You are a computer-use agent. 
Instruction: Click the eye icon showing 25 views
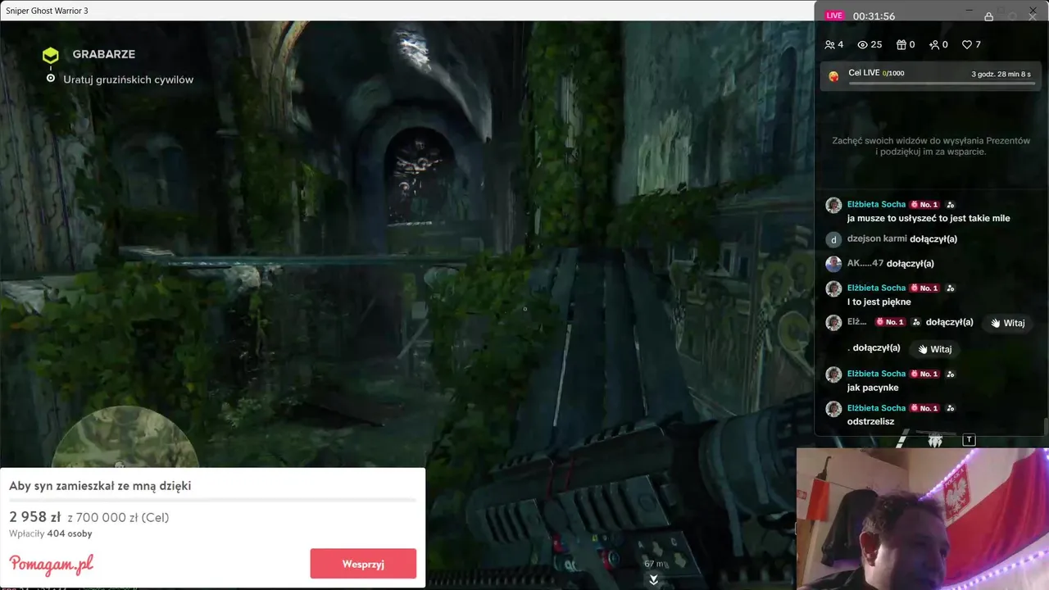tap(862, 45)
